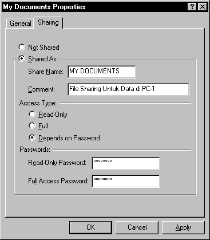Click the Full Access Password label
This screenshot has width=210, height=240.
[x=58, y=181]
